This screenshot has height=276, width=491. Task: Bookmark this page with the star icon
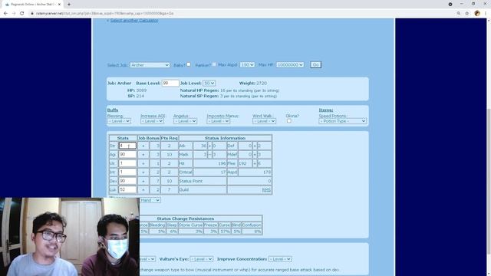467,14
